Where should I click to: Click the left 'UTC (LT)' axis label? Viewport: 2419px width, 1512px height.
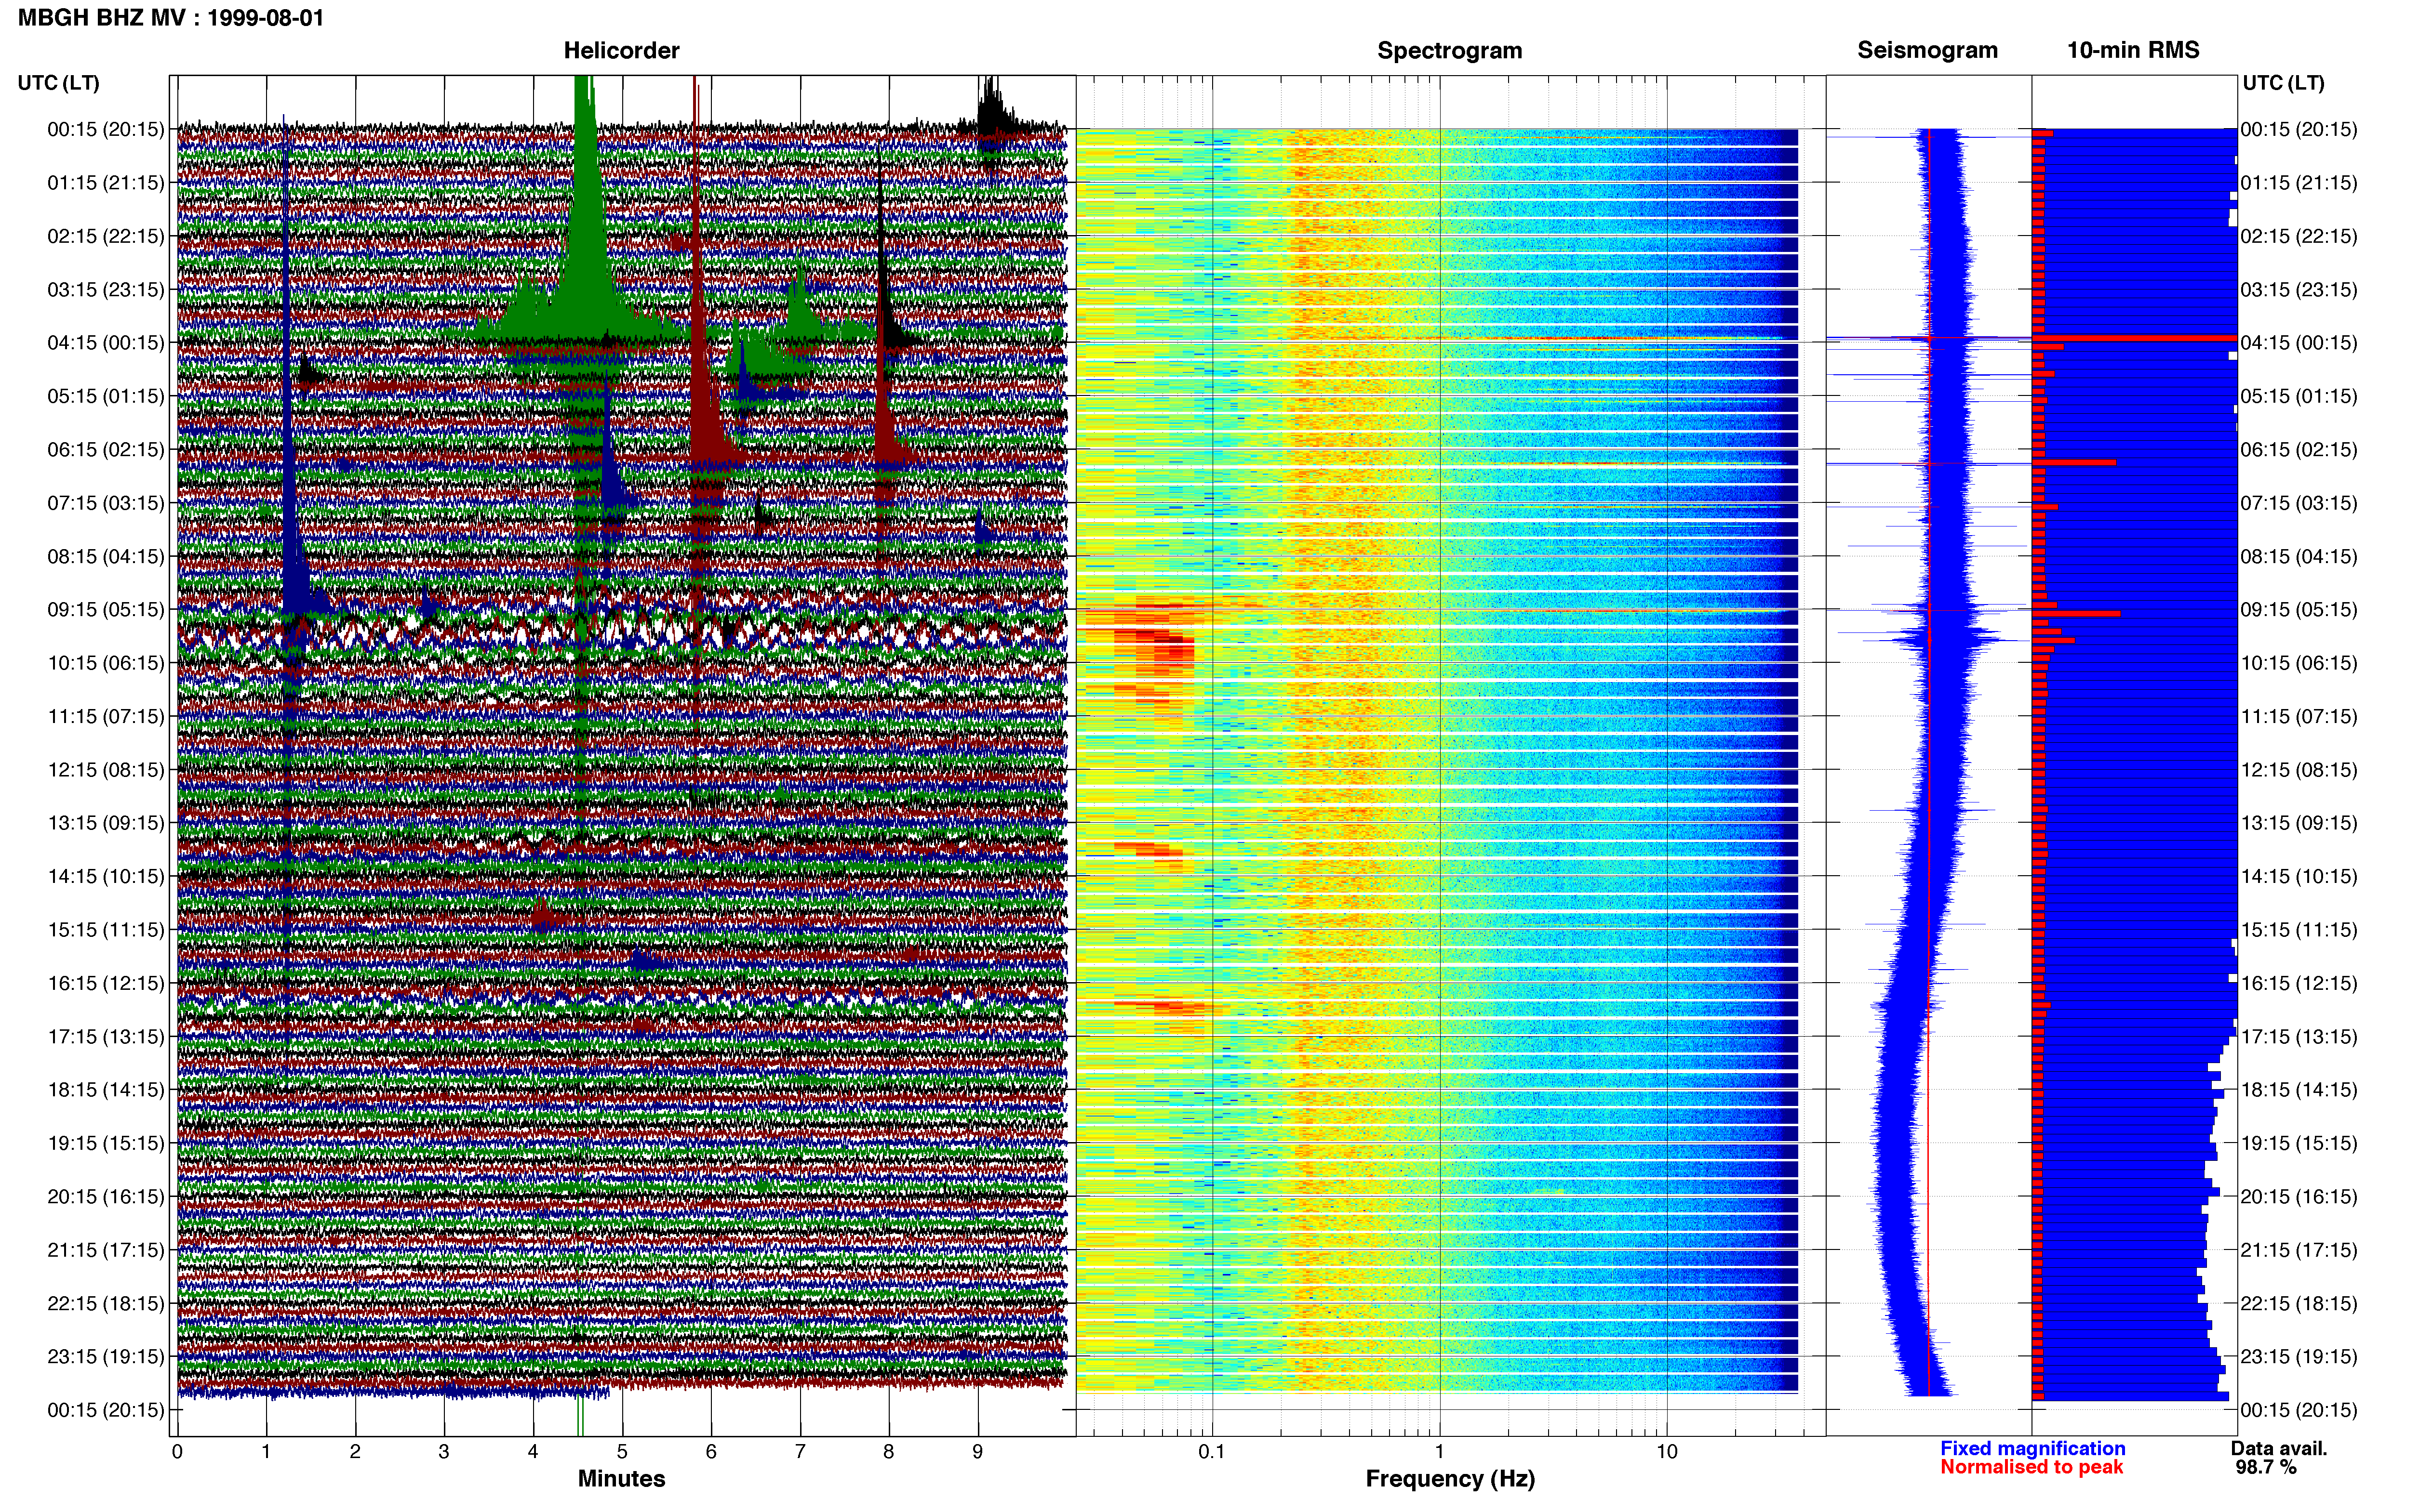pos(58,83)
